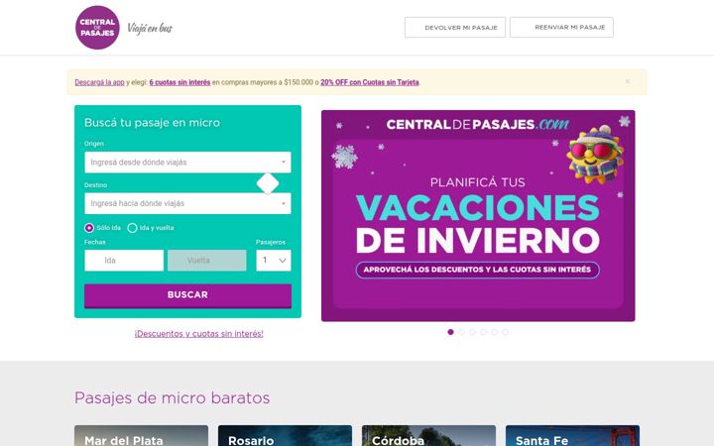Open the Destino dropdown arrow

point(284,203)
